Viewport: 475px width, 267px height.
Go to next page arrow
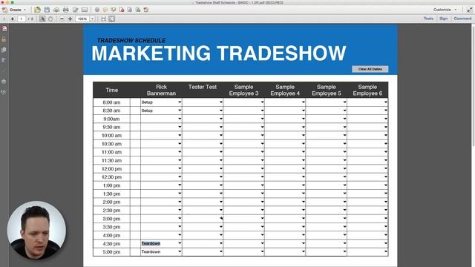[13, 19]
